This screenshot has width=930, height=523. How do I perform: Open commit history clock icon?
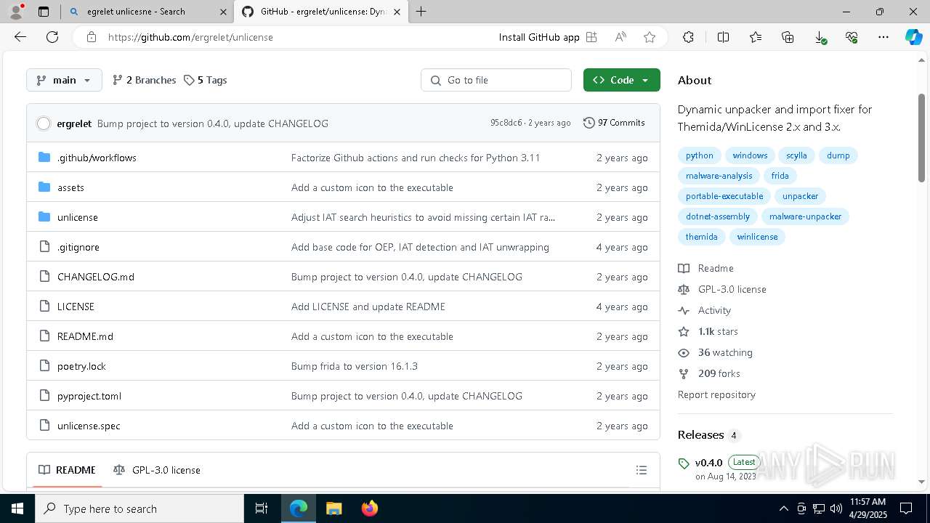tap(589, 123)
